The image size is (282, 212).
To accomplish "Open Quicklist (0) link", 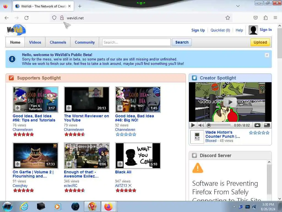I will pos(220,30).
